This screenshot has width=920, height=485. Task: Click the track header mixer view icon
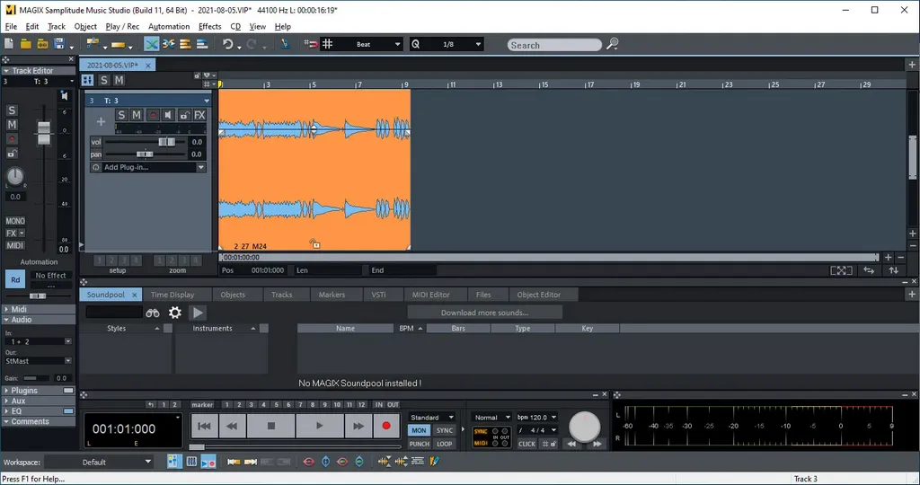tap(87, 80)
